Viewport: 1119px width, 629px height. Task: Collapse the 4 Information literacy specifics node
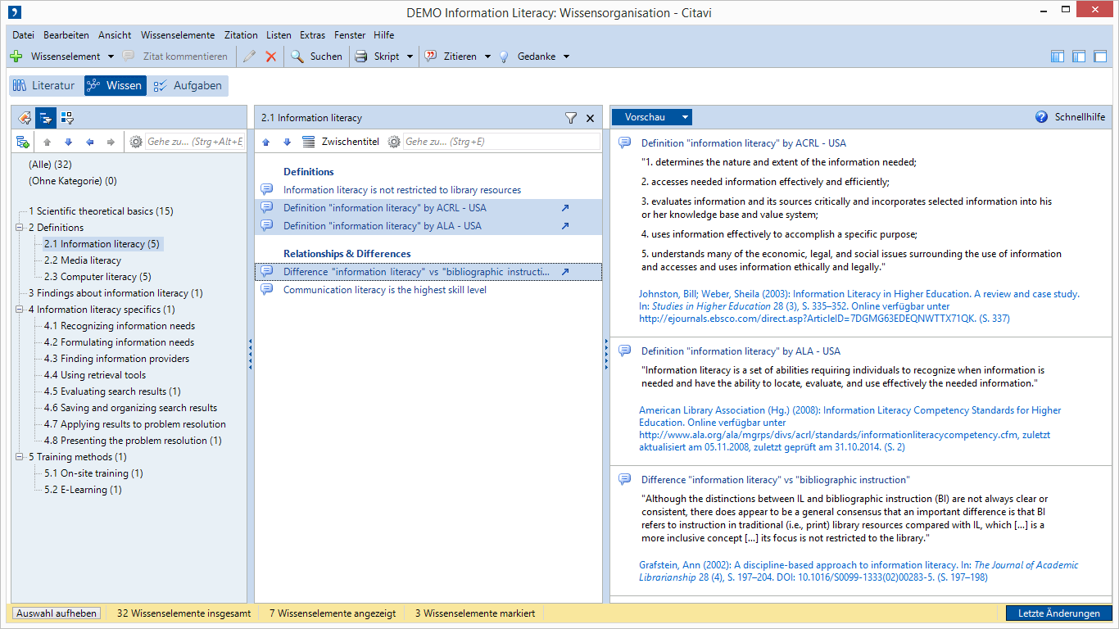pos(18,310)
